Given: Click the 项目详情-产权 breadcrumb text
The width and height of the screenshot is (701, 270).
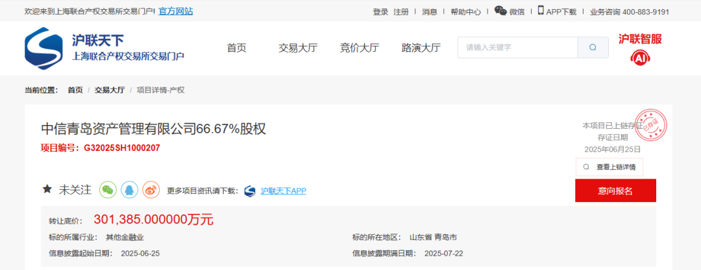Looking at the screenshot, I should 160,90.
